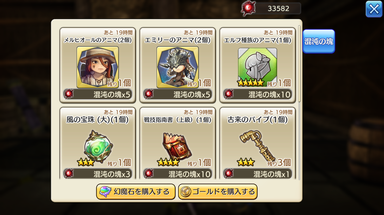The width and height of the screenshot is (384, 215).
Task: Close the shop with the blue X
Action: [x=374, y=9]
